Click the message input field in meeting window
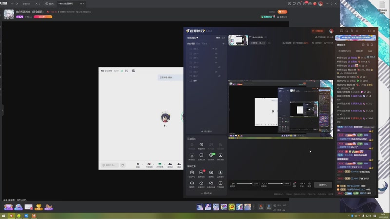This screenshot has width=390, height=219. pos(110,165)
